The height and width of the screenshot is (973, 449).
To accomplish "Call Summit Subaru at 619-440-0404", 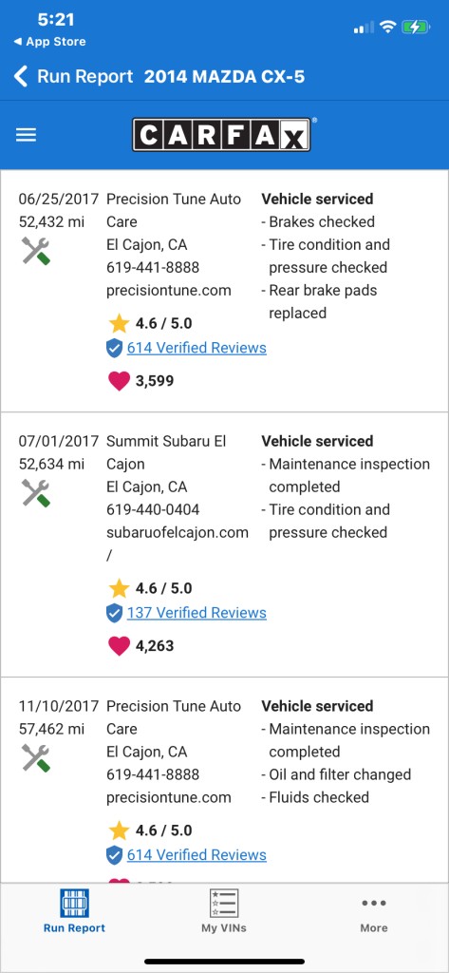I will click(153, 509).
